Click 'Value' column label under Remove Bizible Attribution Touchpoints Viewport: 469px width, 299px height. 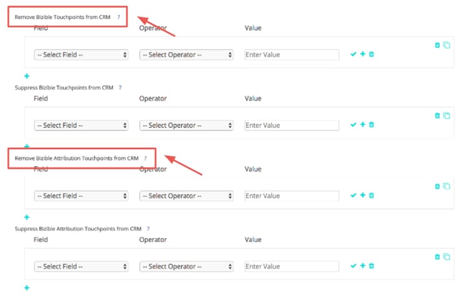(253, 169)
